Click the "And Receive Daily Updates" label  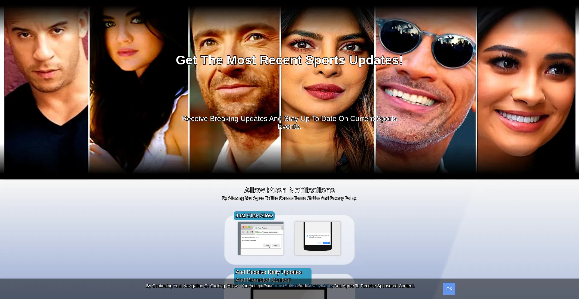coord(268,272)
